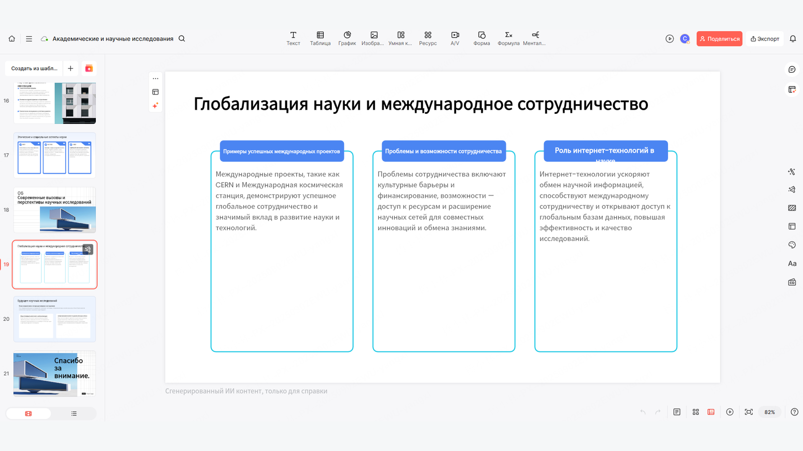The image size is (803, 451).
Task: Go to the home screen icon
Action: (x=12, y=39)
